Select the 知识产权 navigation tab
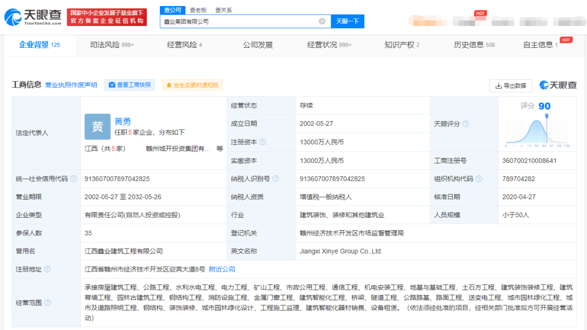Viewport: 587px width, 330px height. 401,45
